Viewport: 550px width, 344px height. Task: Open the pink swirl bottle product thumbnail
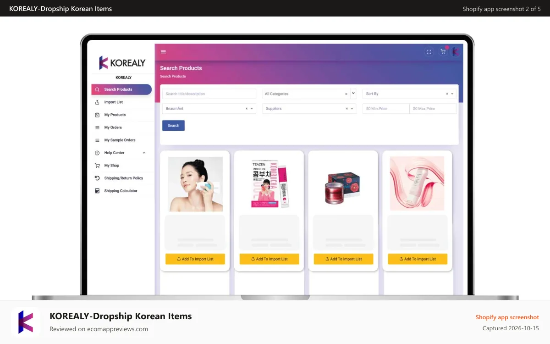[x=417, y=183]
